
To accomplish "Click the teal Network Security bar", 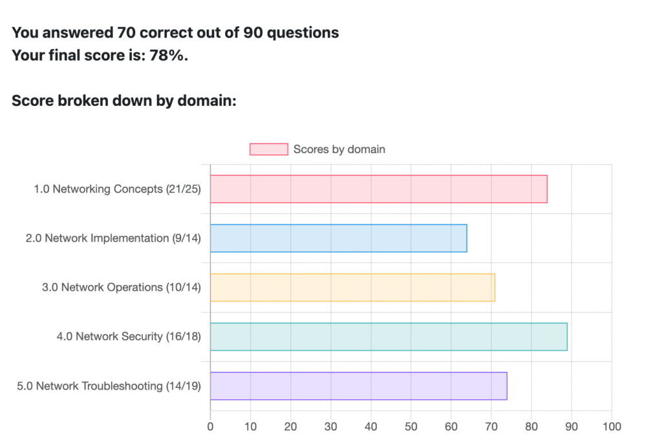I will [389, 337].
